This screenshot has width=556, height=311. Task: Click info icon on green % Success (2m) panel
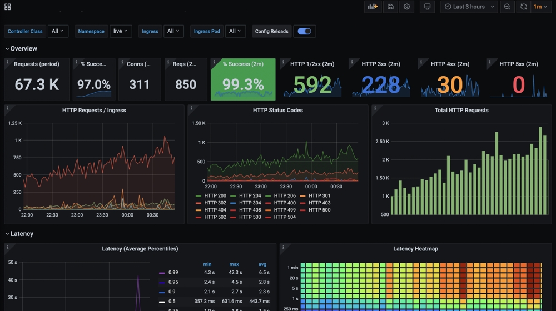point(214,62)
